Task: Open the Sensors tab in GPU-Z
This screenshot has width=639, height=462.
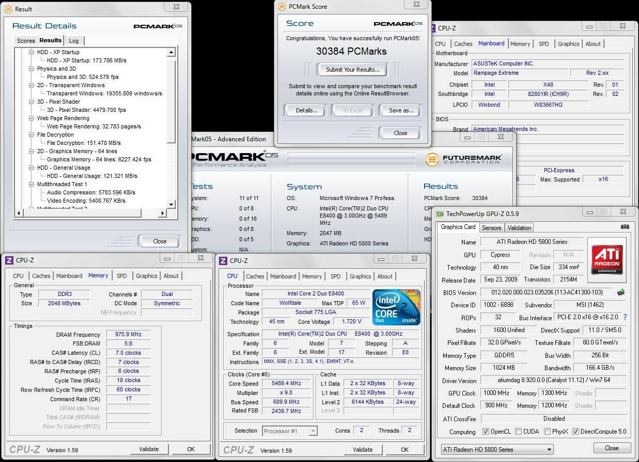Action: [491, 227]
